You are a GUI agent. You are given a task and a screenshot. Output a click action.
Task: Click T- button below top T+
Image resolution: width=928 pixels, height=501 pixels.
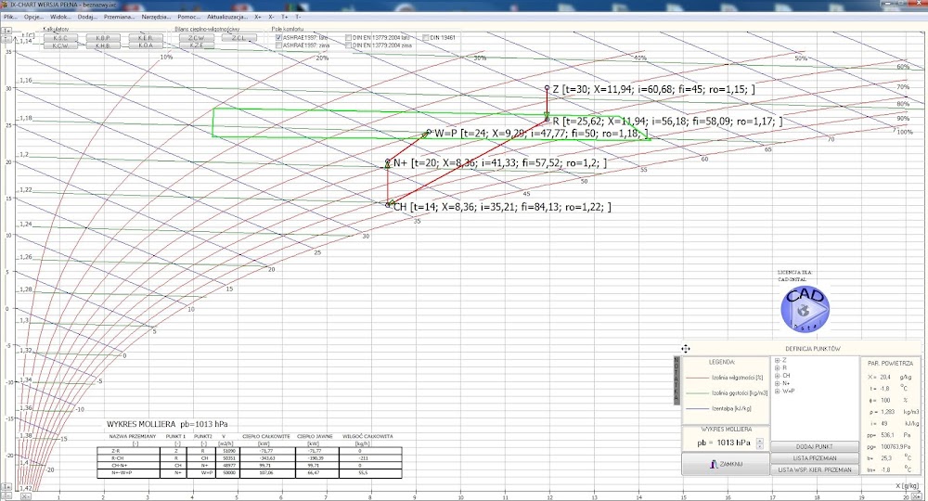click(x=7, y=38)
